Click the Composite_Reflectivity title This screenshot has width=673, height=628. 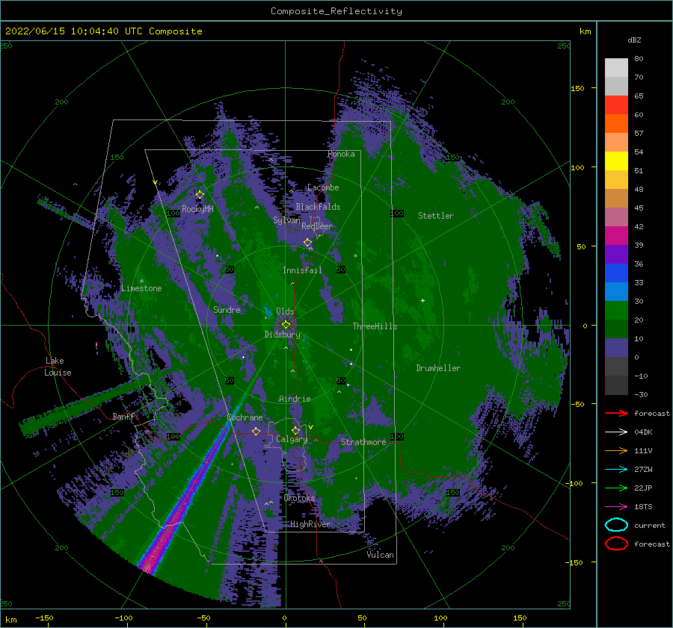pyautogui.click(x=336, y=11)
